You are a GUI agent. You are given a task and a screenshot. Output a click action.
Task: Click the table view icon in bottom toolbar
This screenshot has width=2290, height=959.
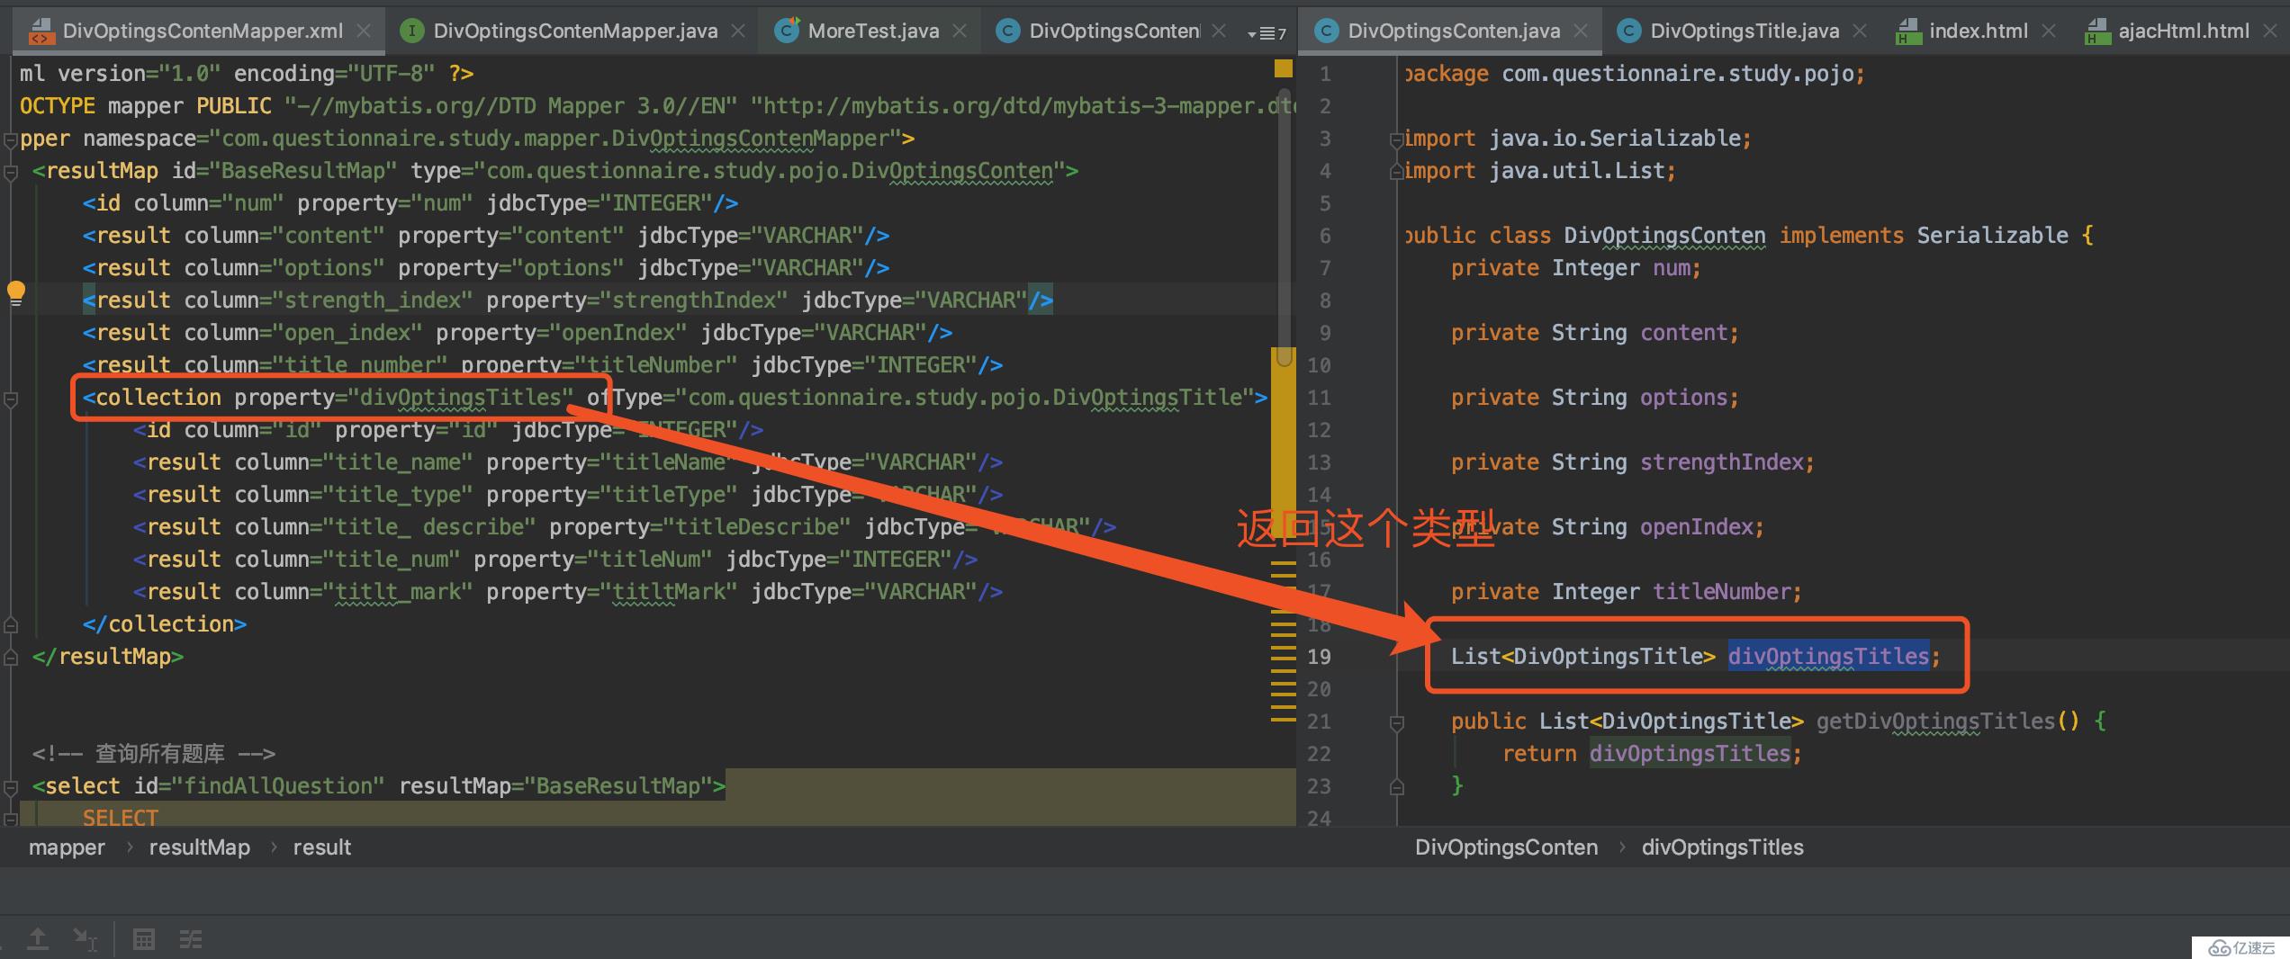click(143, 938)
